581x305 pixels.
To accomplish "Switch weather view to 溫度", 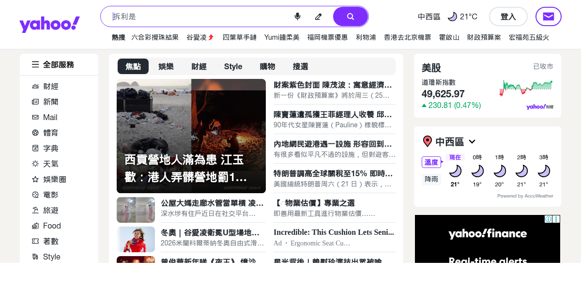I will pos(431,162).
